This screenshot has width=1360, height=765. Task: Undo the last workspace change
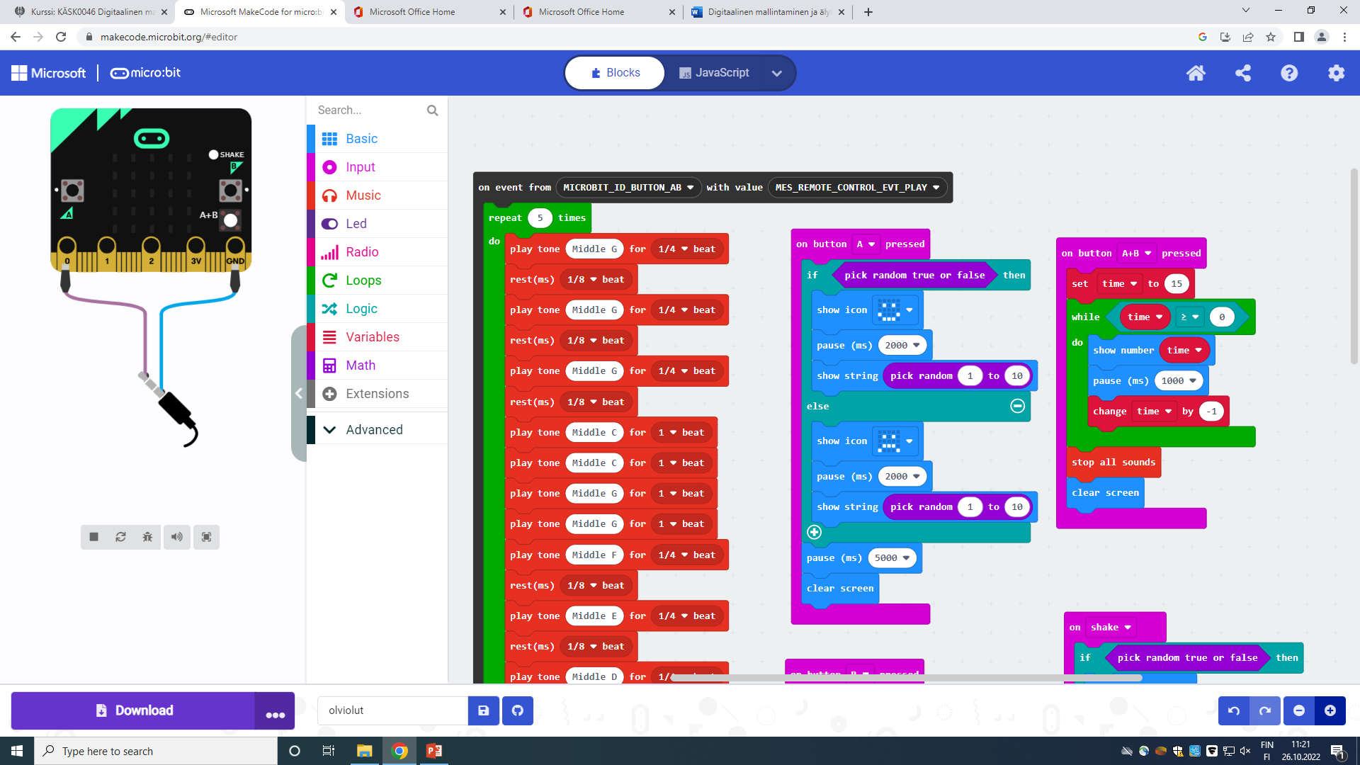[1234, 710]
